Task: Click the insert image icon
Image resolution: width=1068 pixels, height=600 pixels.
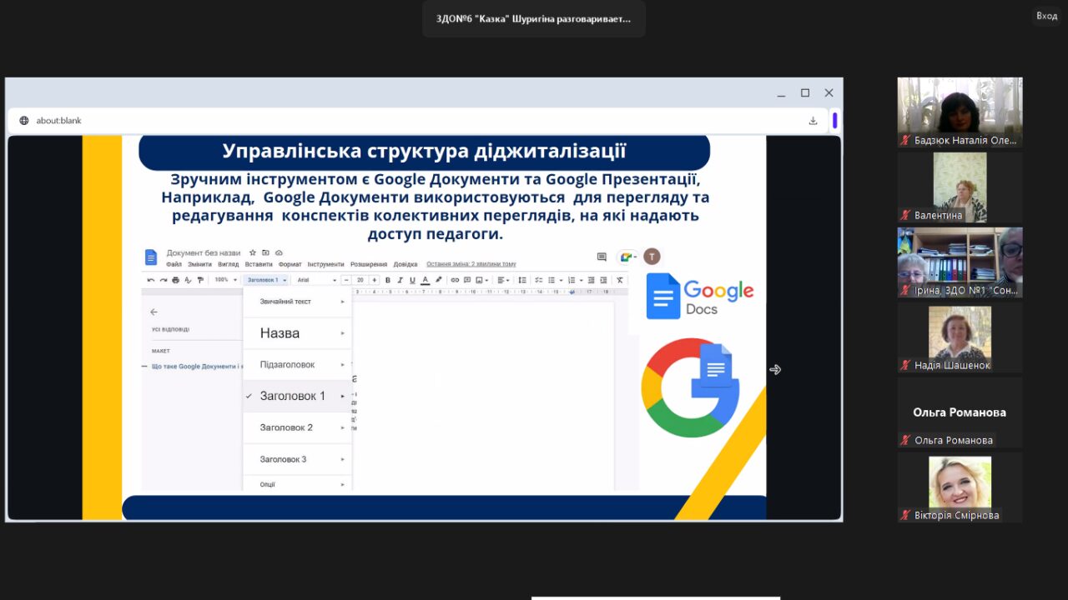Action: [480, 280]
